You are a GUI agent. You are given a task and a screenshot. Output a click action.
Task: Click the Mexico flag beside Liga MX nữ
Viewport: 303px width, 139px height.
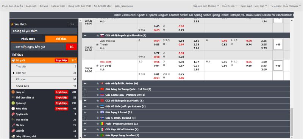click(x=102, y=129)
